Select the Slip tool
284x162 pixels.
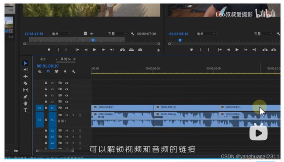[25, 90]
